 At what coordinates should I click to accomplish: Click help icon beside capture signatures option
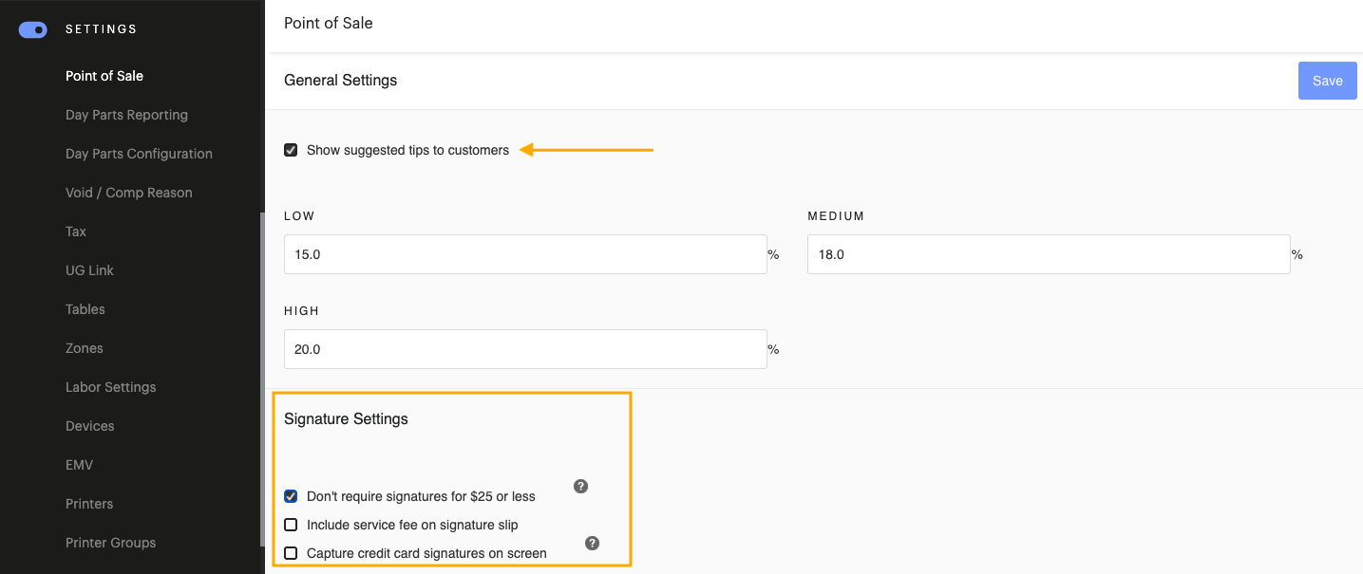tap(592, 544)
